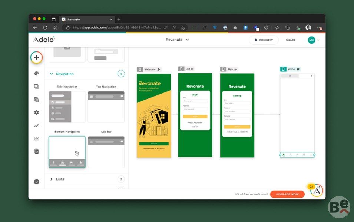The height and width of the screenshot is (222, 354).
Task: Open the Settings gear in left sidebar
Action: (36, 112)
